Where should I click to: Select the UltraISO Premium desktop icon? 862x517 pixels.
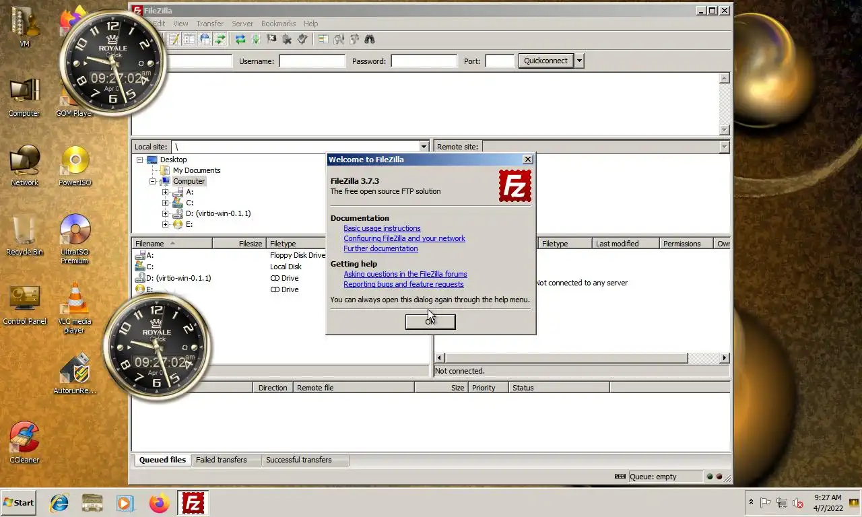point(75,239)
